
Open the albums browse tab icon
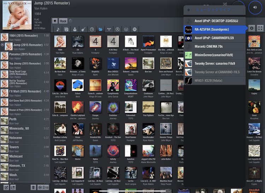(x=66, y=29)
